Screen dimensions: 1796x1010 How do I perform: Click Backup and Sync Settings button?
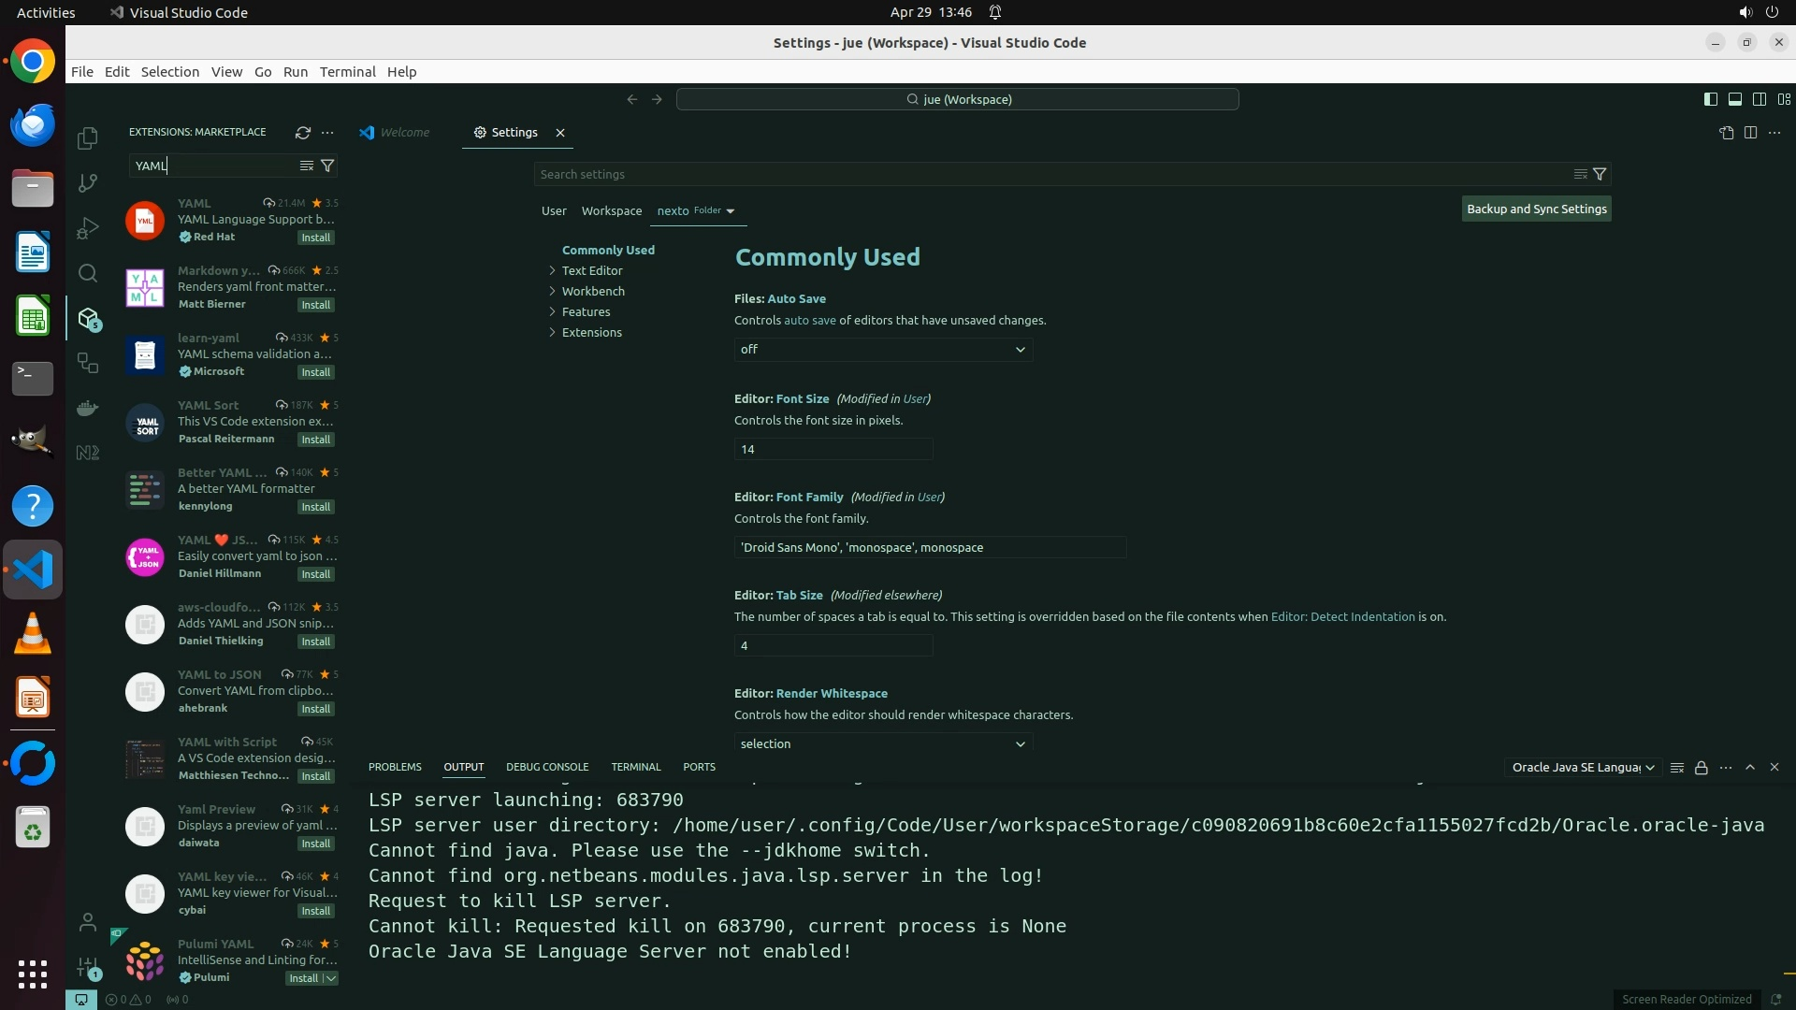[1536, 209]
